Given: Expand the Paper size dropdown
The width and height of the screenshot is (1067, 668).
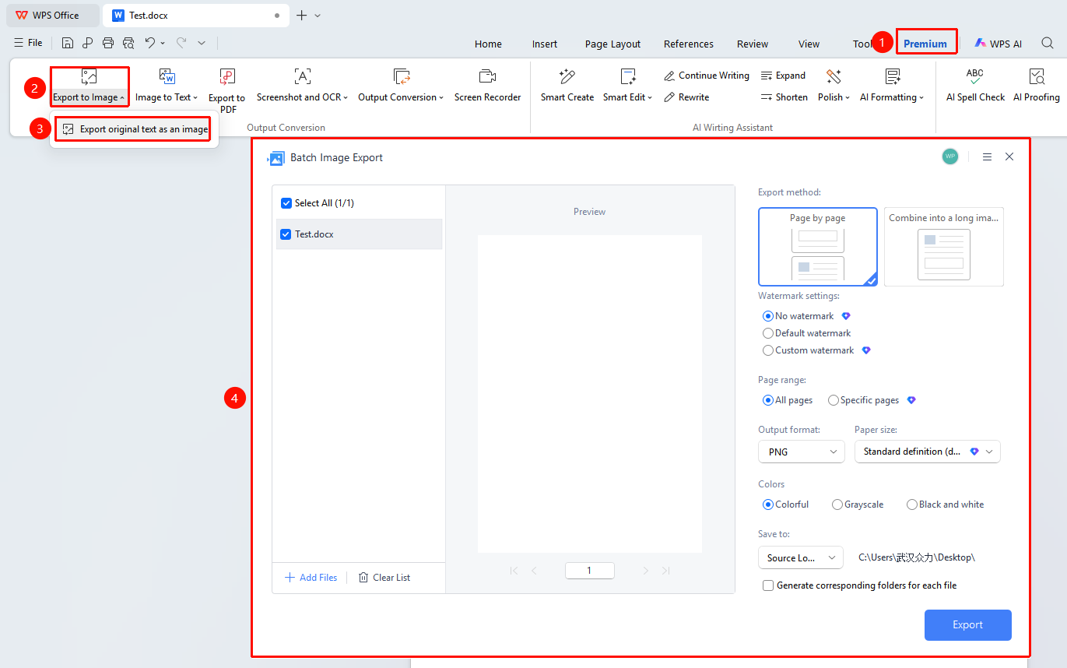Looking at the screenshot, I should 928,452.
